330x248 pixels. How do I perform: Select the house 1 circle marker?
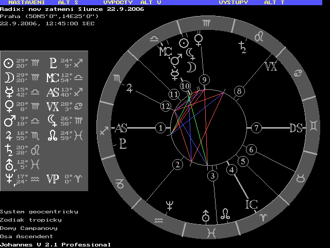[x=161, y=128]
